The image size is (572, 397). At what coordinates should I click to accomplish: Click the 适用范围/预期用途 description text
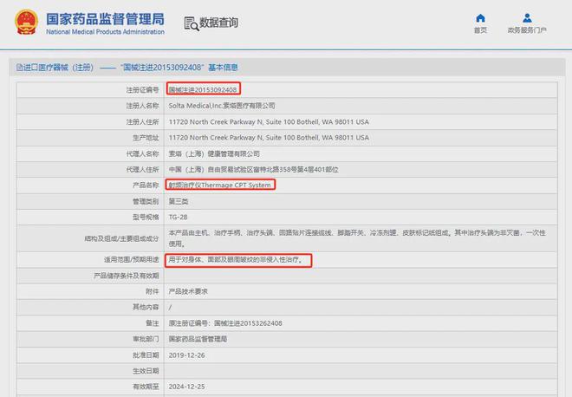(x=238, y=259)
